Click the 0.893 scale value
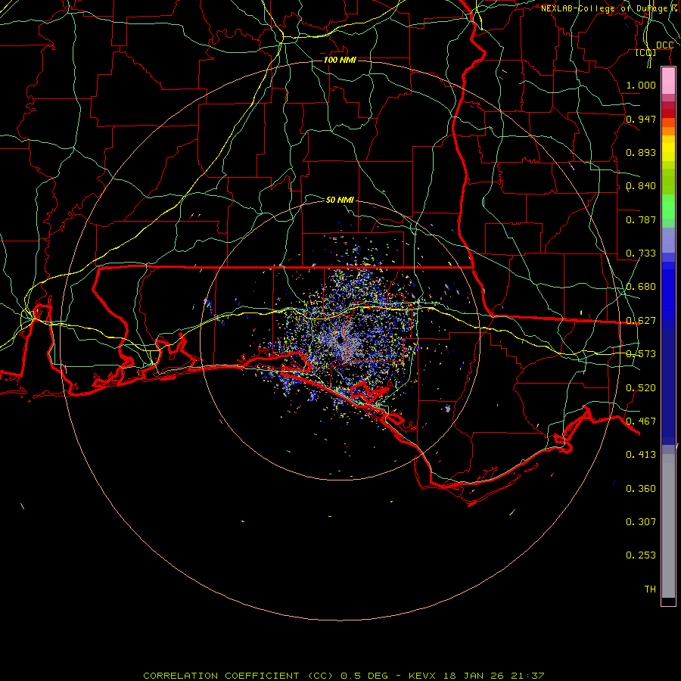The width and height of the screenshot is (681, 681). pos(641,152)
